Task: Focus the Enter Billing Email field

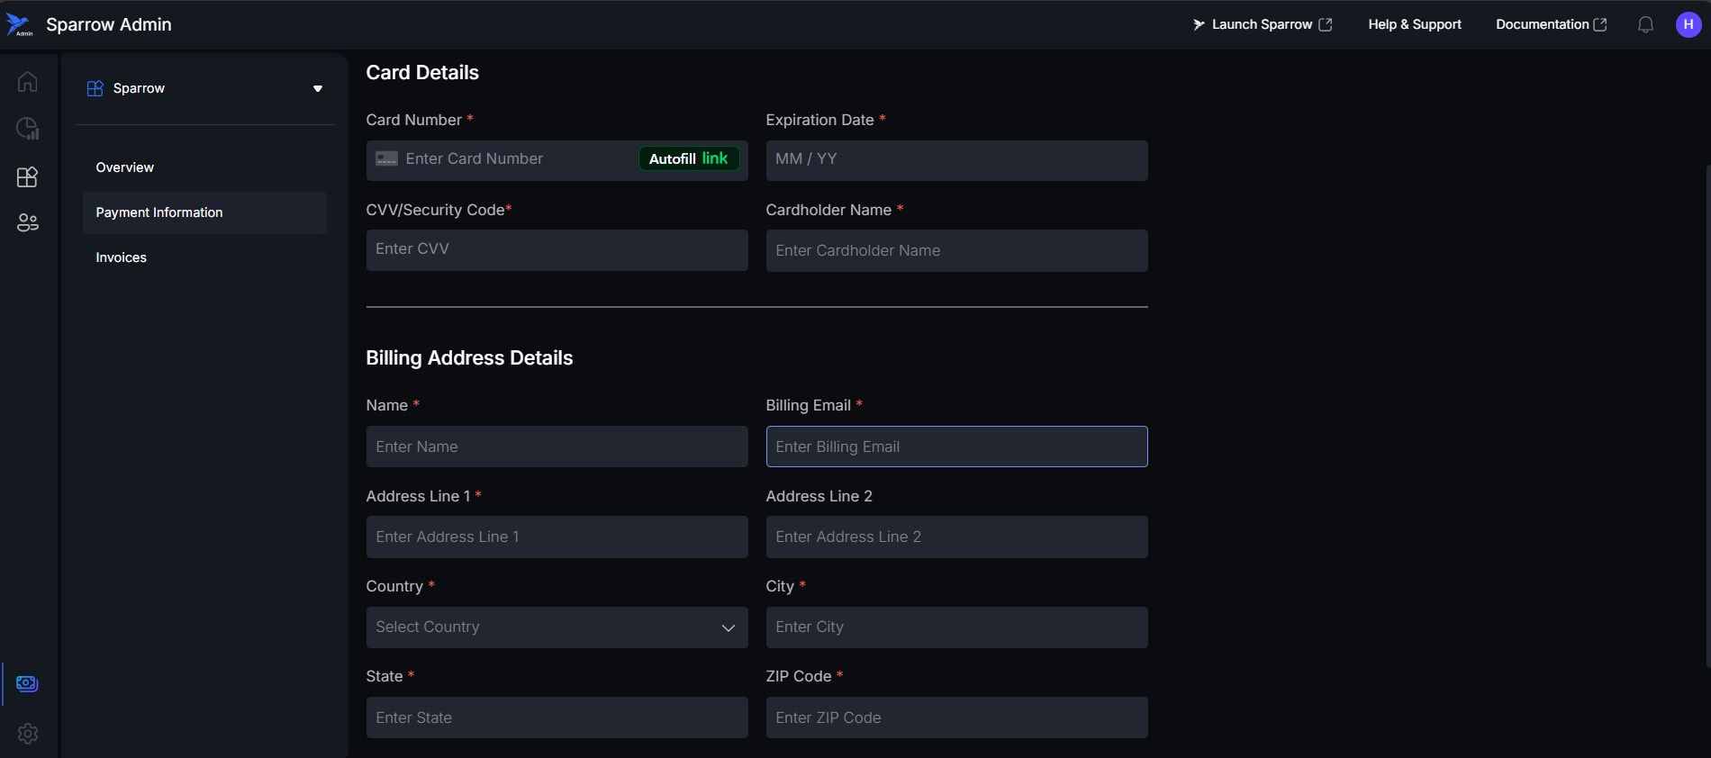Action: 956,447
